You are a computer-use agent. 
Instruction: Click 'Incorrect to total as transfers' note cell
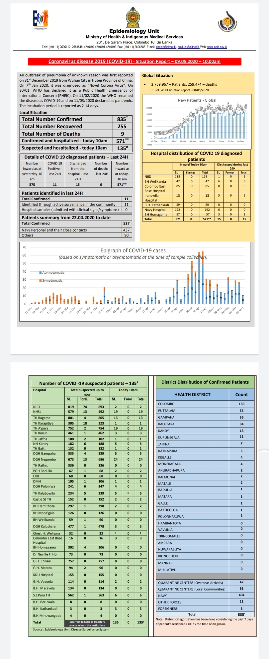coord(87,622)
